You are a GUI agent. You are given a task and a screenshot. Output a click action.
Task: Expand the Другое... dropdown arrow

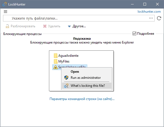point(69,26)
